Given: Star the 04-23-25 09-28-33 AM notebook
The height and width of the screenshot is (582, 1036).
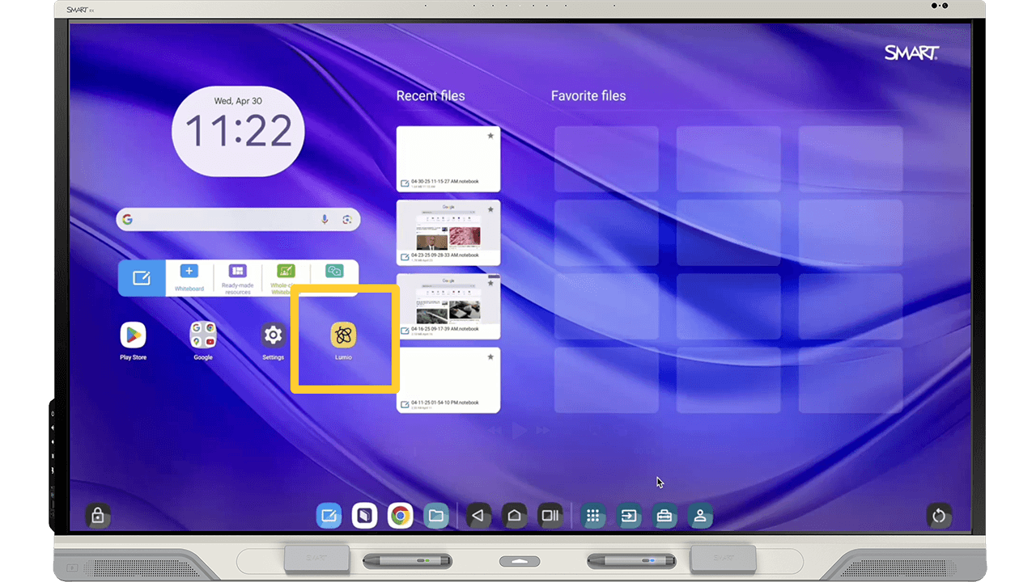Looking at the screenshot, I should point(490,209).
